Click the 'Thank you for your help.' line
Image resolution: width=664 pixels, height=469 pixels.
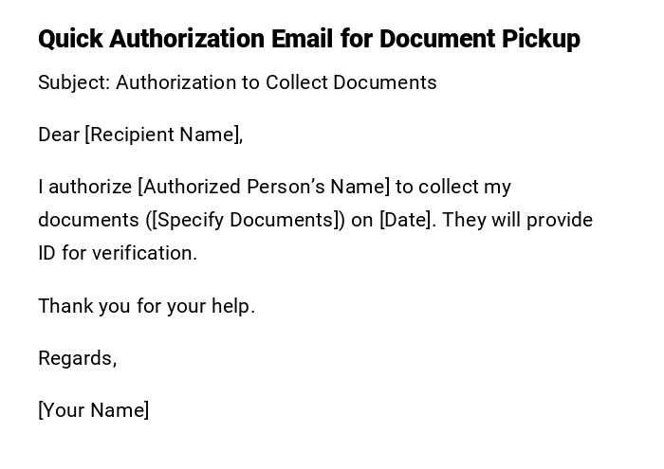click(146, 306)
